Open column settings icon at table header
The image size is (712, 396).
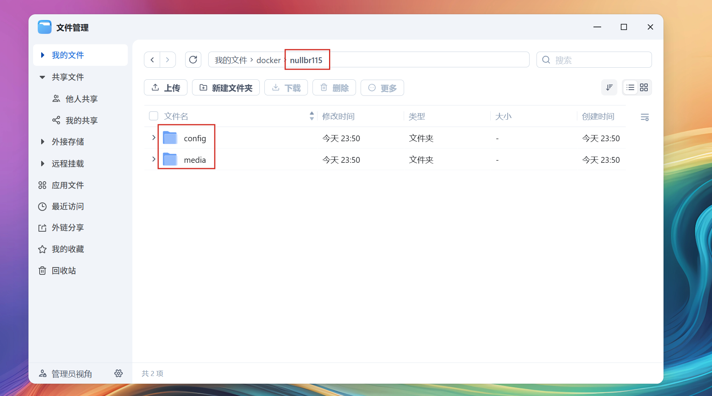point(645,117)
